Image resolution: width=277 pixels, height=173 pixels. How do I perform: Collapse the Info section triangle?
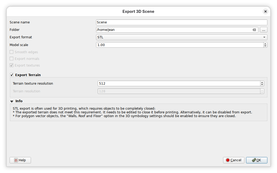coord(12,101)
